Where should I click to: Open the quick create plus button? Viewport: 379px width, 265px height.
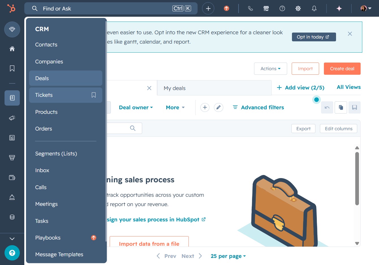pos(208,8)
